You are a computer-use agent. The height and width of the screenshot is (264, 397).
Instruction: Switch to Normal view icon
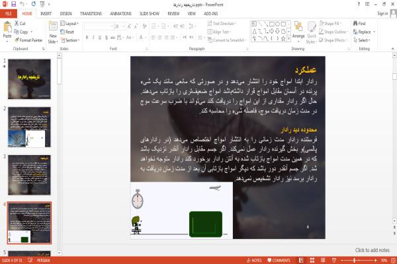coord(301,260)
